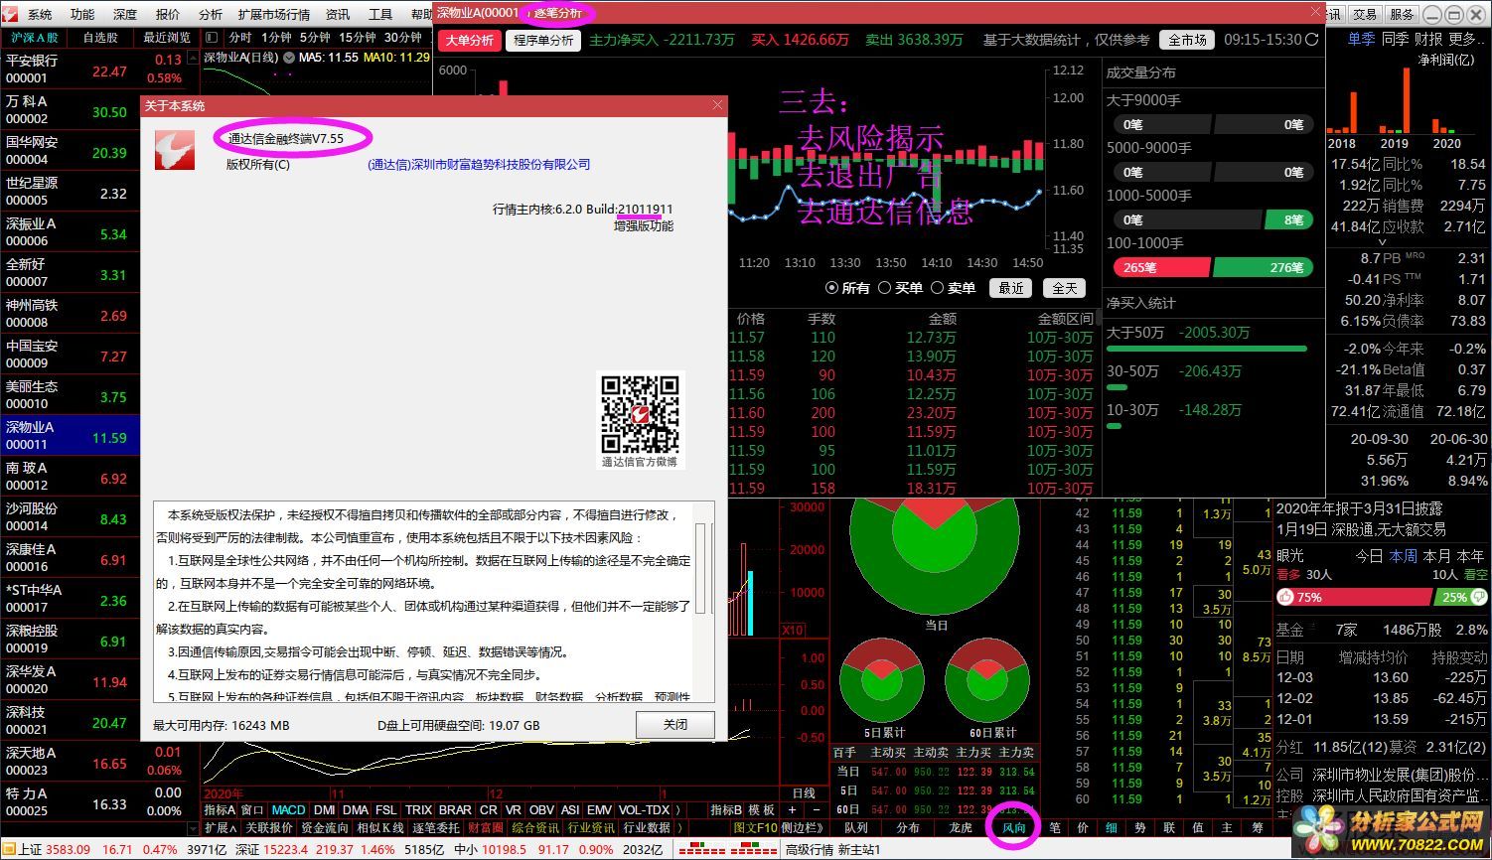Viewport: 1492px width, 860px height.
Task: Click the TDX app logo icon
Action: click(x=11, y=14)
